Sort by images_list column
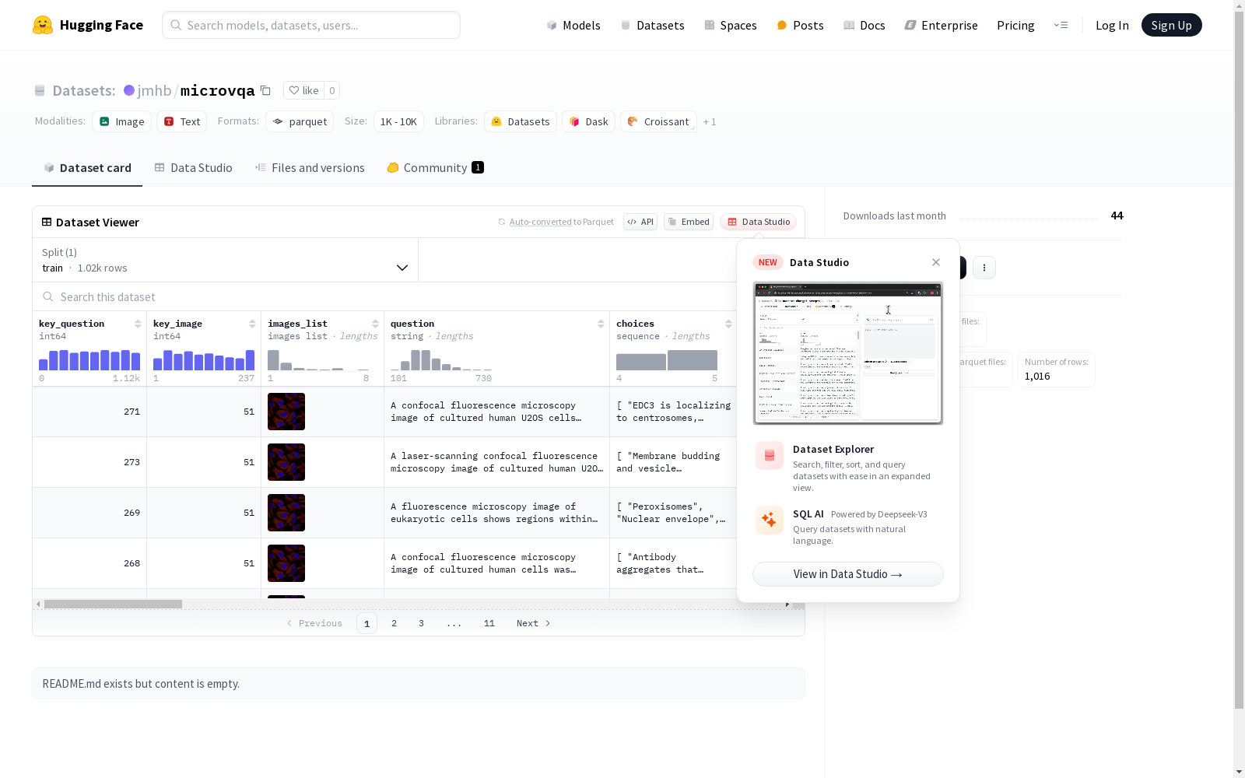This screenshot has height=778, width=1245. 375,324
